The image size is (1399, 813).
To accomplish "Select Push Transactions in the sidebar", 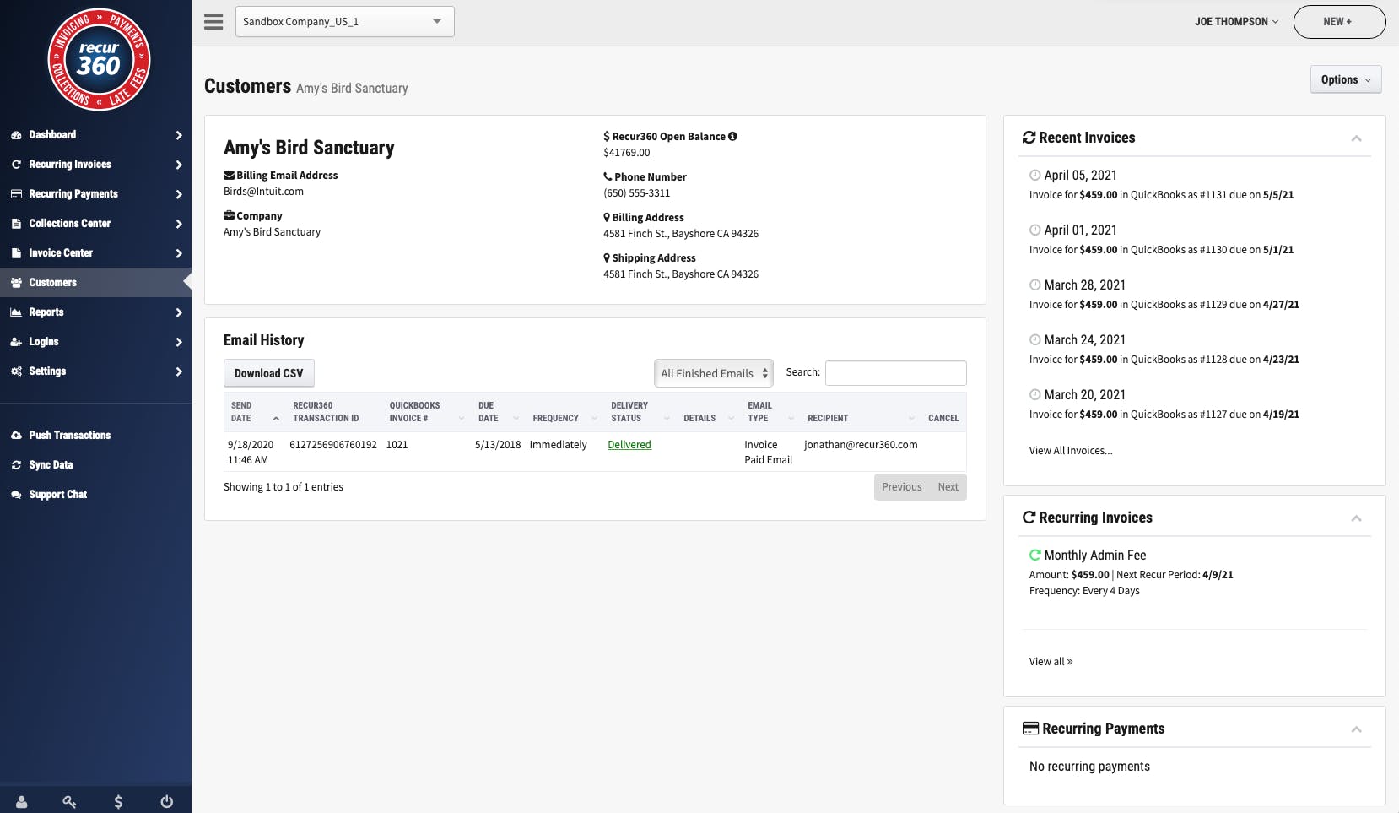I will [x=69, y=436].
